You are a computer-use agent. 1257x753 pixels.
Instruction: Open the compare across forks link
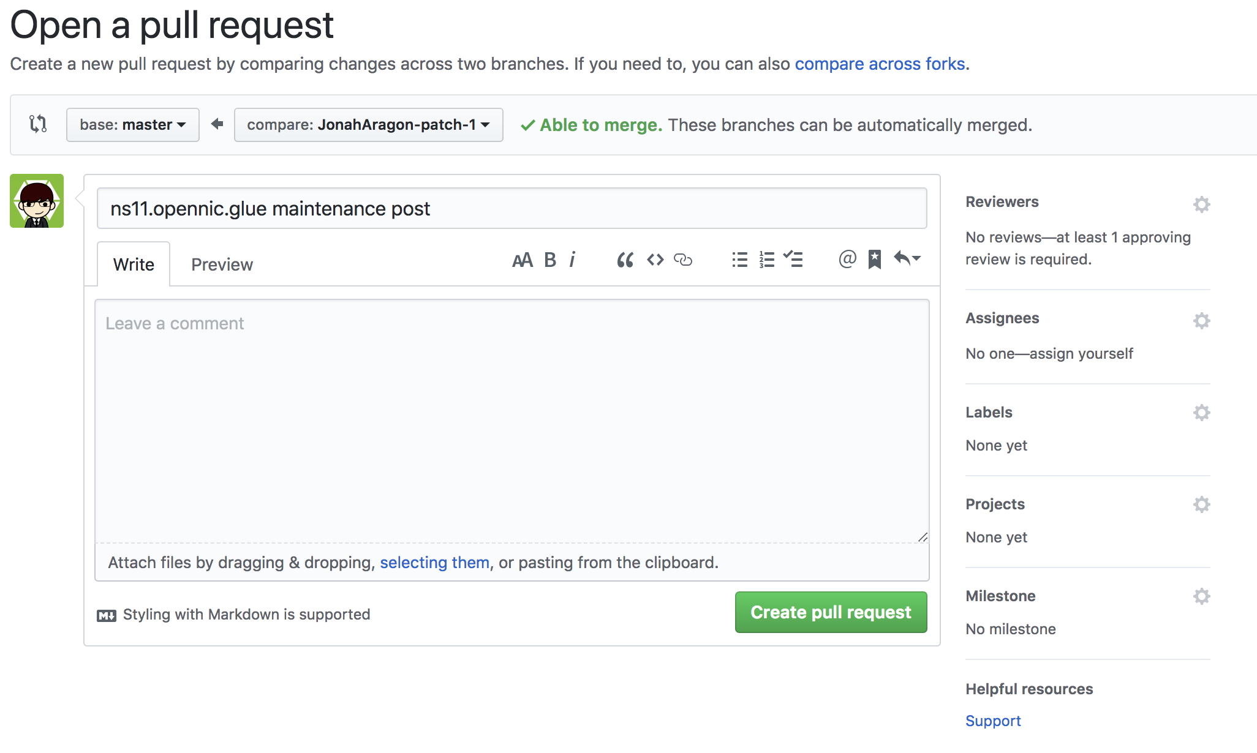click(x=880, y=64)
